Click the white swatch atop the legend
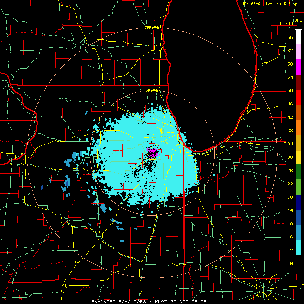Image resolution: width=304 pixels, height=304 pixels. pyautogui.click(x=298, y=37)
